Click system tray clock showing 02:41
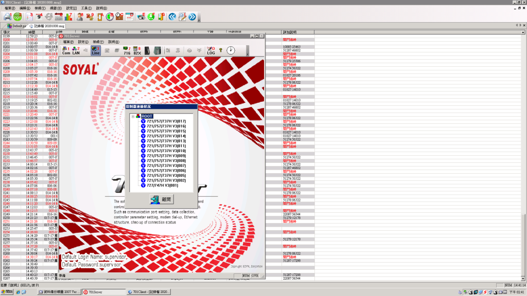Viewport: 527px width, 296px height. coord(518,292)
